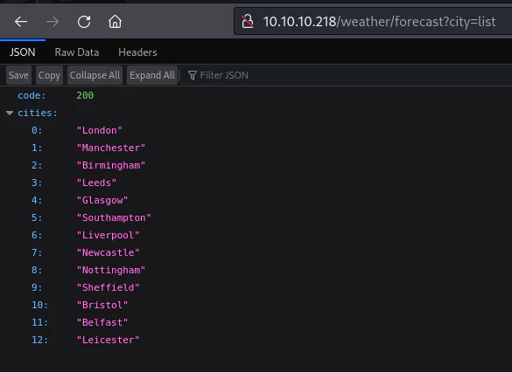Click the insecure connection padlock icon

click(248, 22)
